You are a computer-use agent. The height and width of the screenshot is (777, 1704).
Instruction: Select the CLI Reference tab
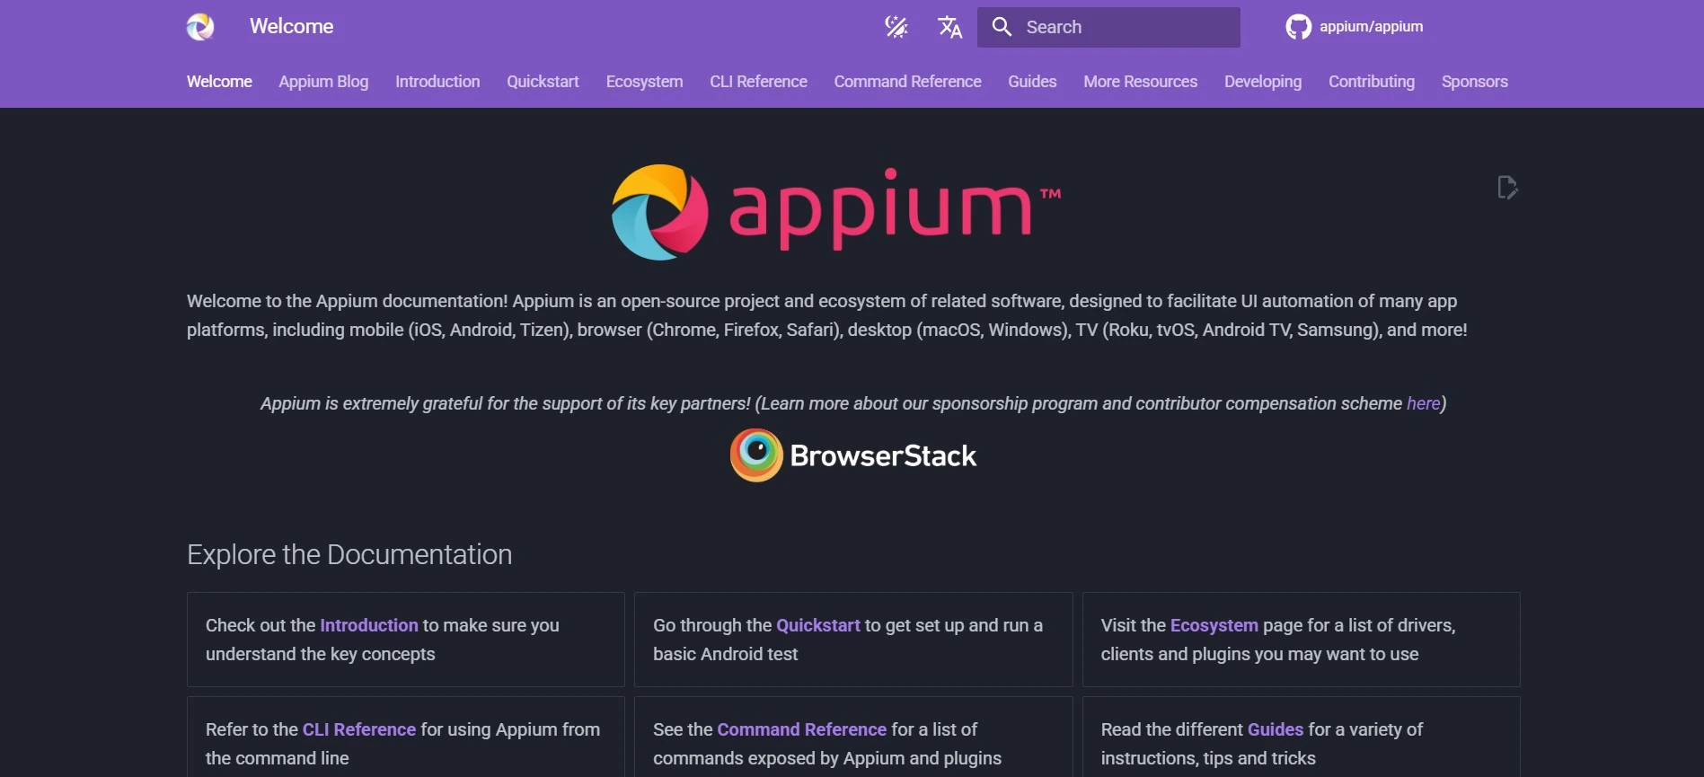tap(758, 82)
